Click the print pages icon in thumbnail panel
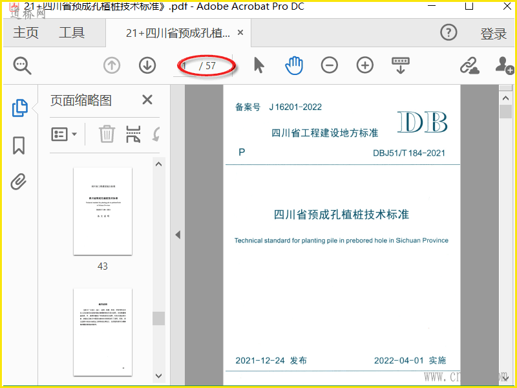This screenshot has height=388, width=517. point(133,134)
